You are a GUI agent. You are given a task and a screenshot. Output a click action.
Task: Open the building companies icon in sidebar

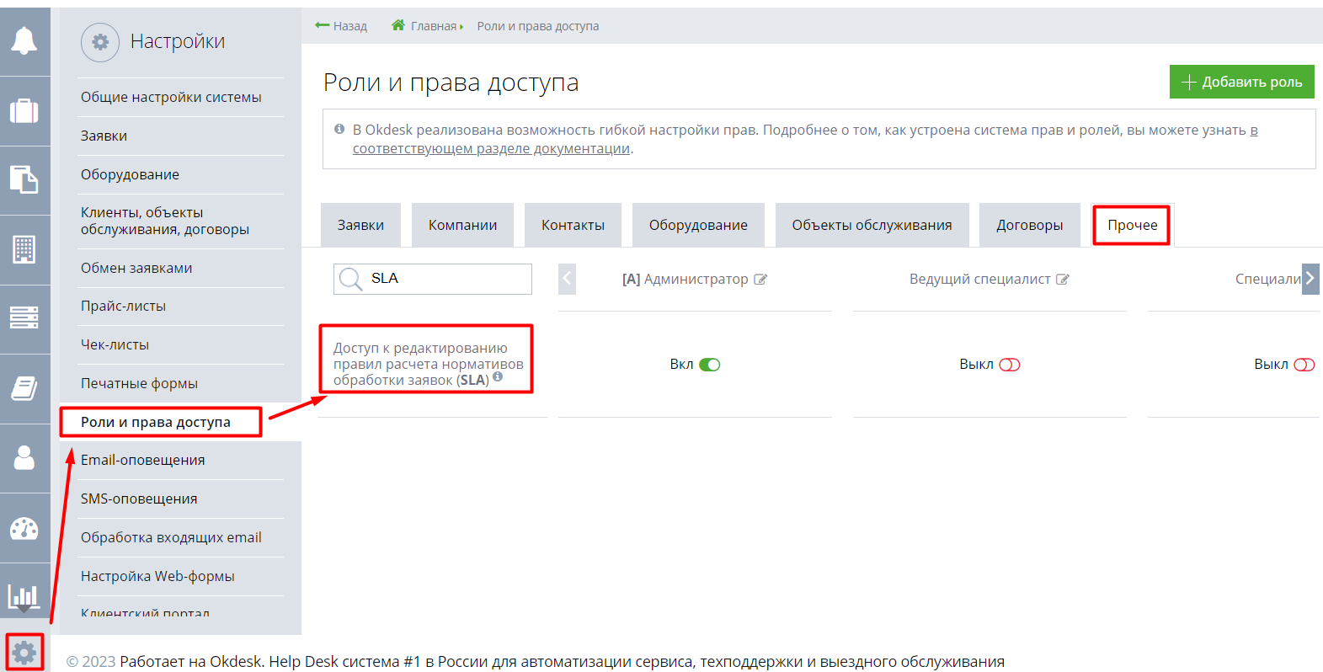(24, 249)
